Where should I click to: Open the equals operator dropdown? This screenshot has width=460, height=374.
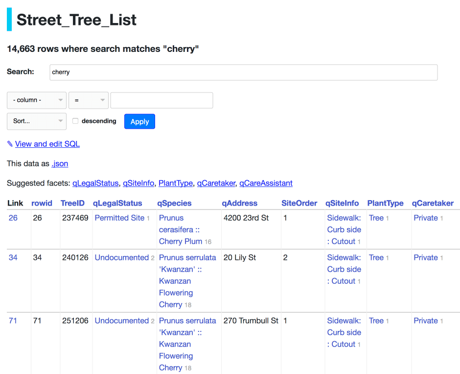[89, 100]
